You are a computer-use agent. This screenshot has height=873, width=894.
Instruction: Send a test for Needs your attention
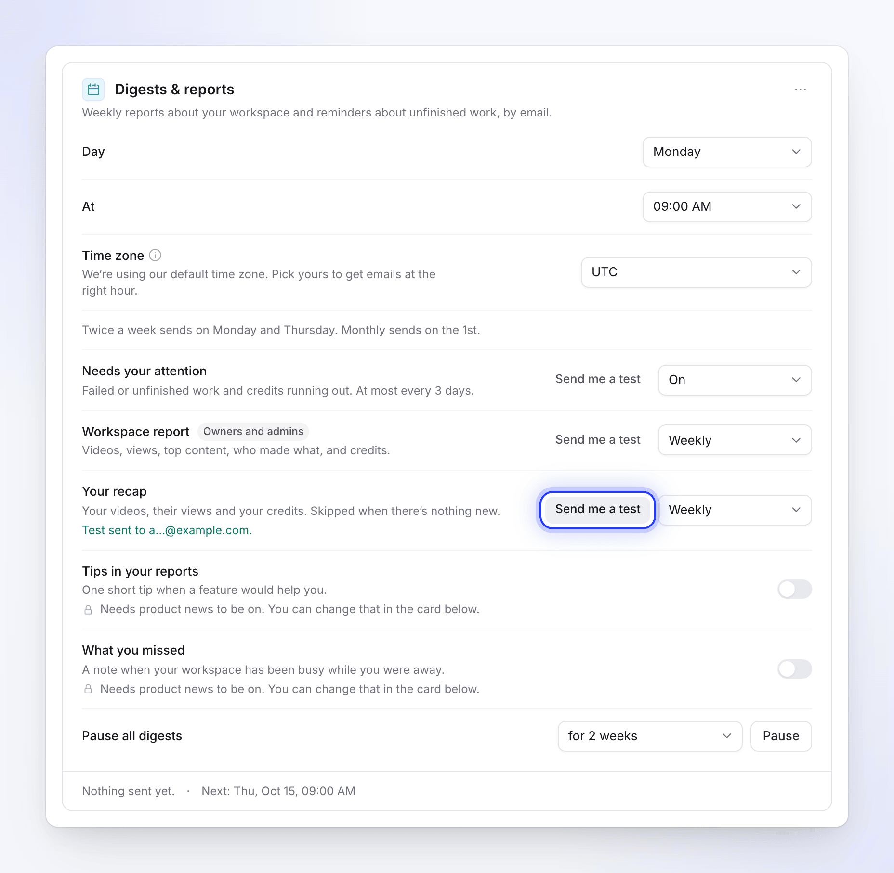598,379
